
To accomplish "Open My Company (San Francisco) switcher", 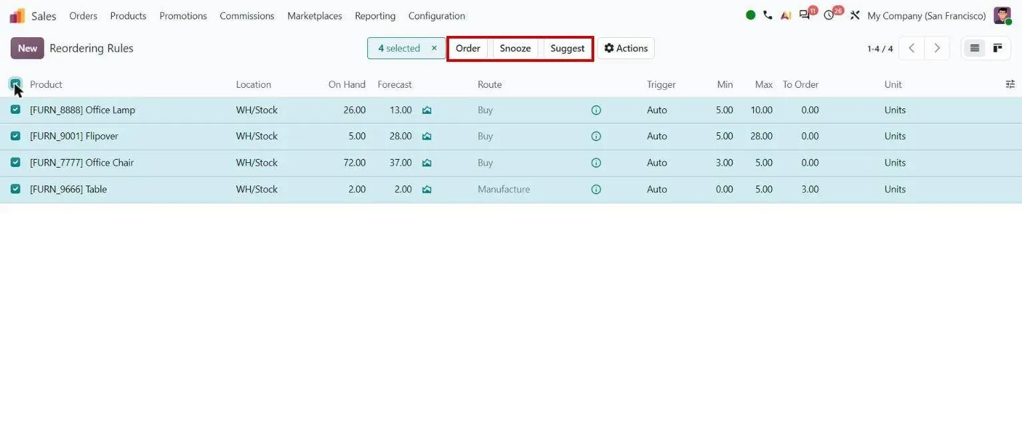I will [926, 16].
